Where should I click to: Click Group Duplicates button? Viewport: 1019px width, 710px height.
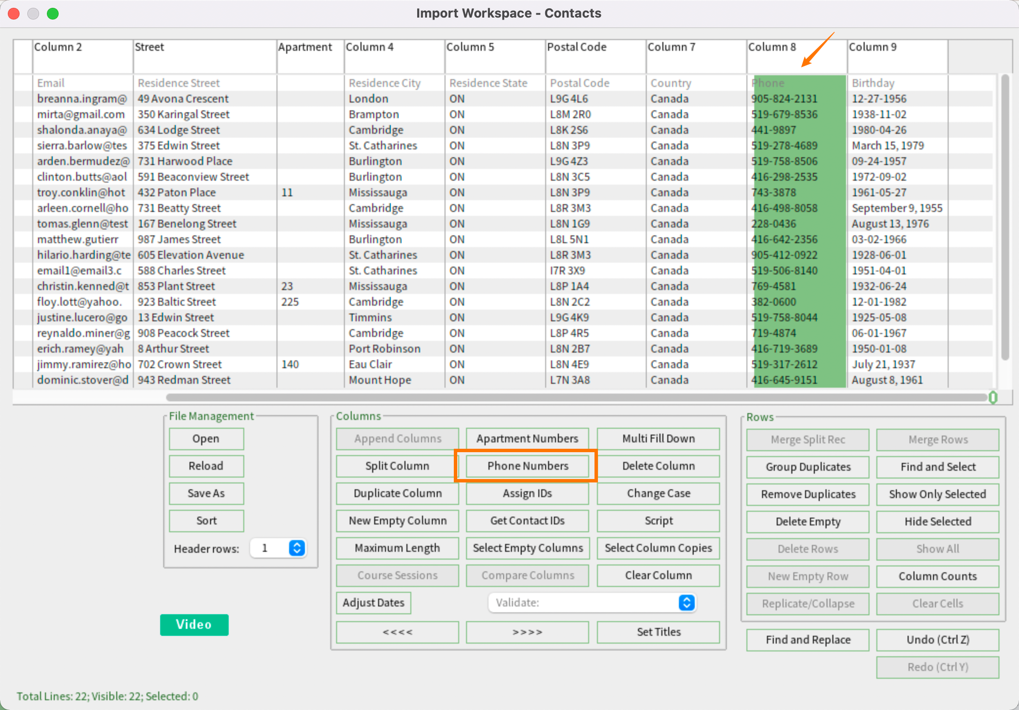pyautogui.click(x=808, y=467)
